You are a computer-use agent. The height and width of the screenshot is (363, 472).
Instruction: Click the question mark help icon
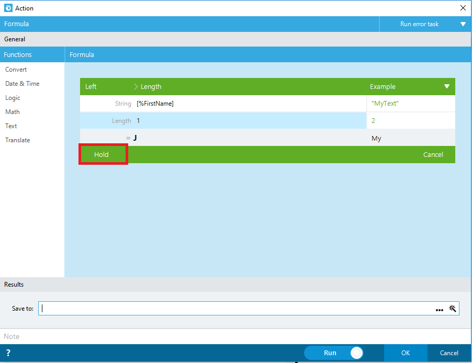[x=8, y=353]
